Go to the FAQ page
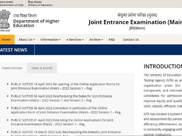 coord(112,40)
